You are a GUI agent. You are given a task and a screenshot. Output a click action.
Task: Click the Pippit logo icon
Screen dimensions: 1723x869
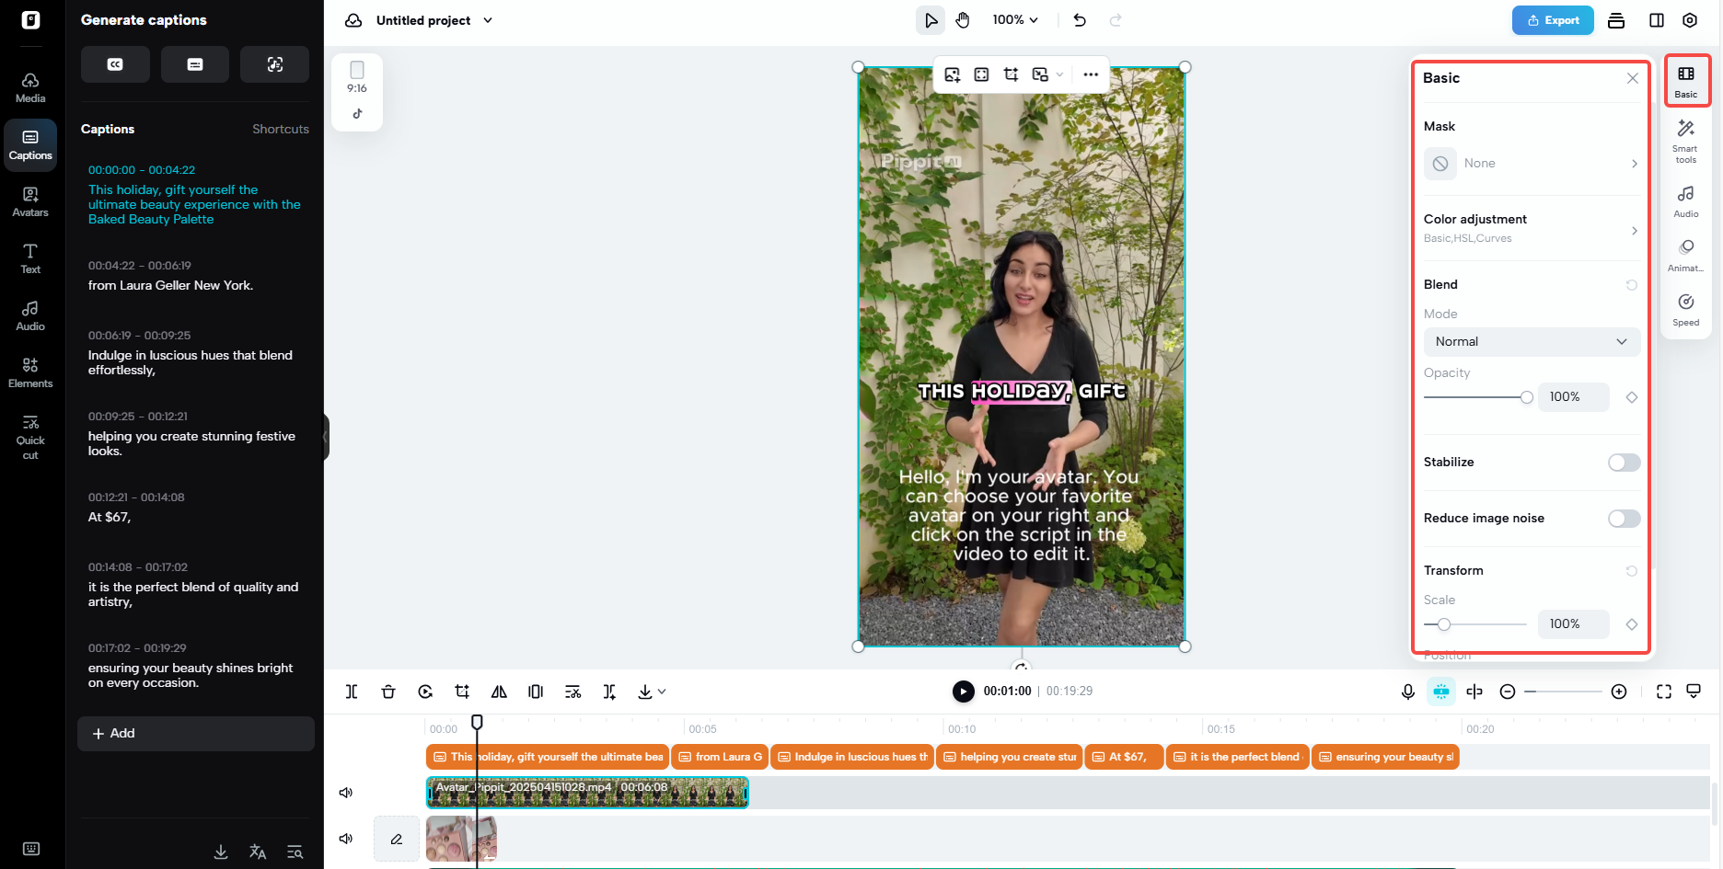tap(30, 20)
